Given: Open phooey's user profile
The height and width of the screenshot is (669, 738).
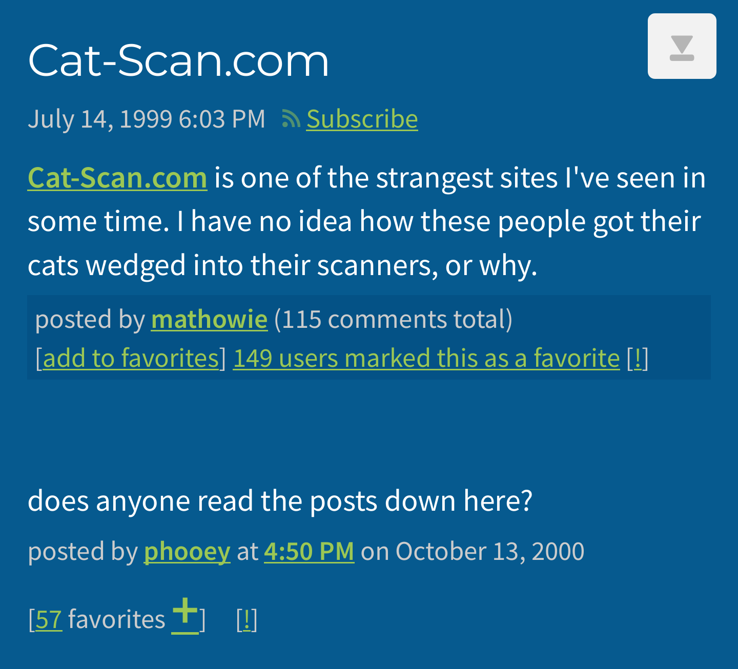Looking at the screenshot, I should 187,552.
